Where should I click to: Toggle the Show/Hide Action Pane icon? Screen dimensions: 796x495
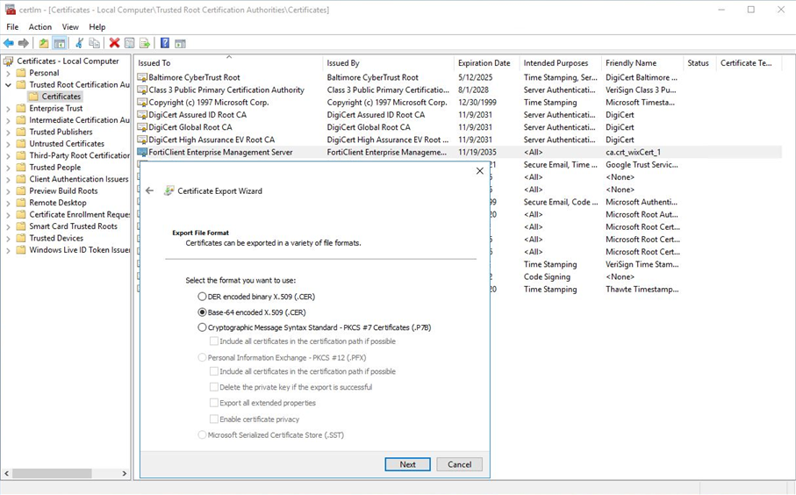(x=180, y=44)
